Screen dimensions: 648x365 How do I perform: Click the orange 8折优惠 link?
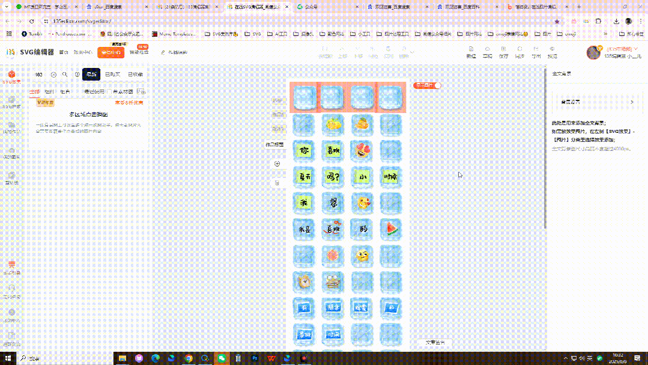point(129,103)
